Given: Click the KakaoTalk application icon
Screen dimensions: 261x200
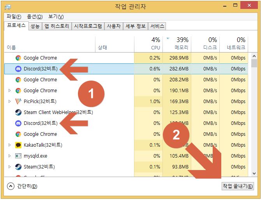Looking at the screenshot, I should click(x=18, y=145).
